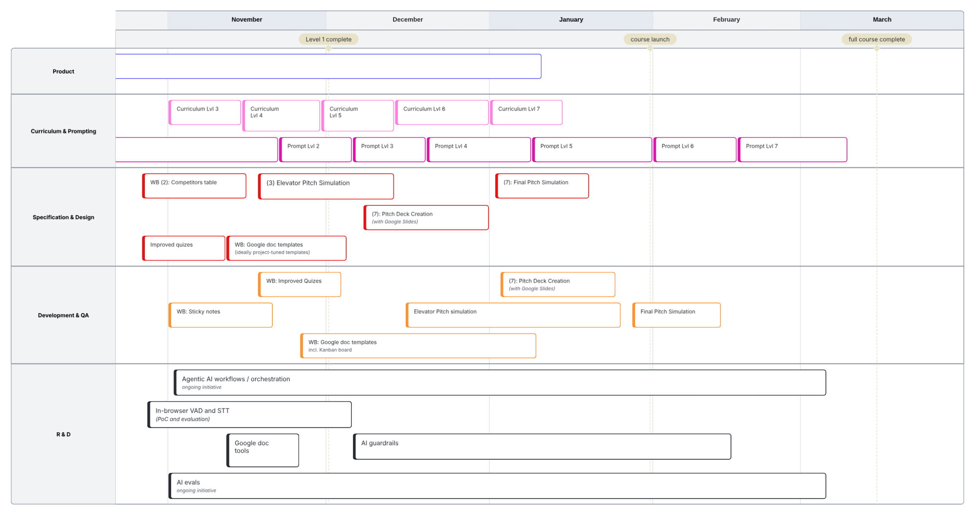This screenshot has width=975, height=515.
Task: Select the Curriculum & Prompting lane label
Action: tap(63, 131)
